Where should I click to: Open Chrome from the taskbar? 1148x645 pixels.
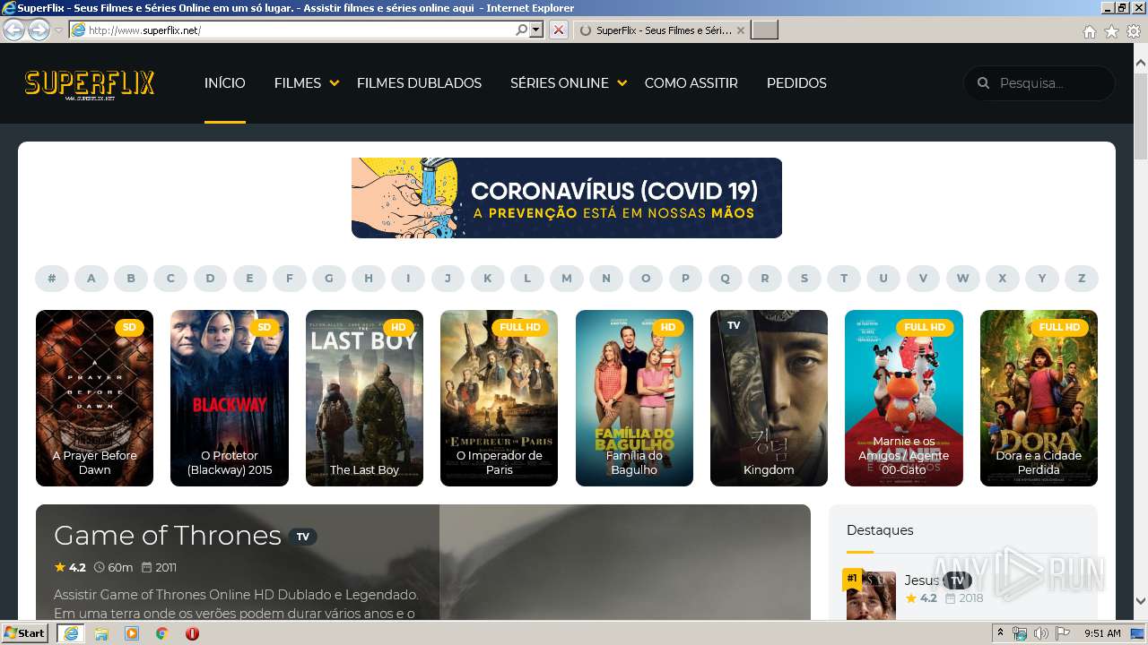(x=162, y=633)
